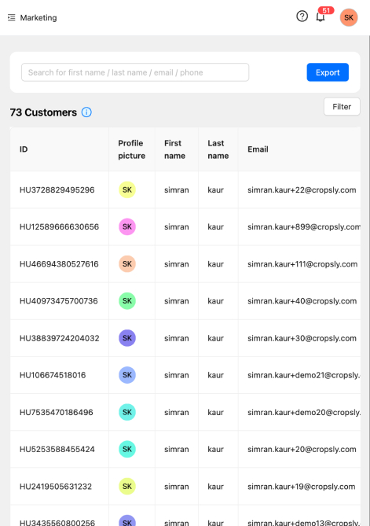The width and height of the screenshot is (370, 526).
Task: Click email simran.kaur+40@cropsly.com
Action: click(x=302, y=301)
